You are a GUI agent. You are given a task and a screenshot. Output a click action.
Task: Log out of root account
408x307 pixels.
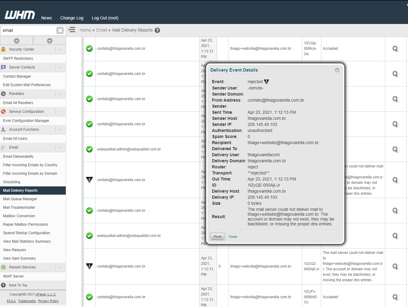105,18
